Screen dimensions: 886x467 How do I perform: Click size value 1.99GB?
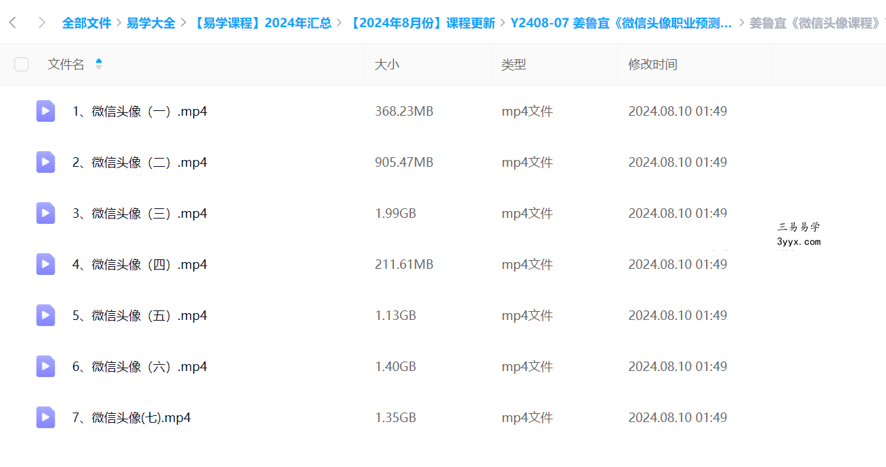click(395, 213)
